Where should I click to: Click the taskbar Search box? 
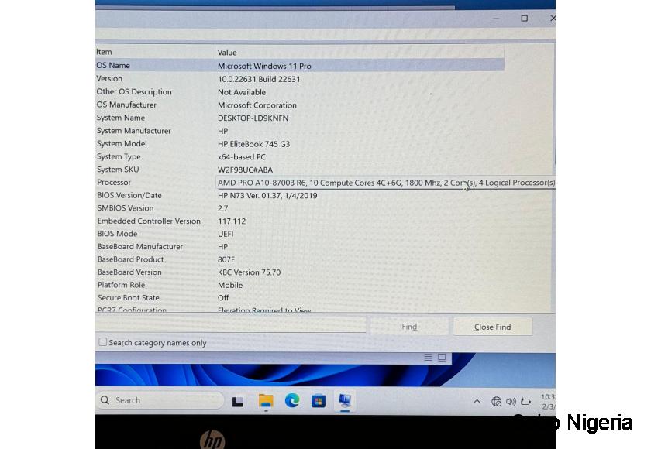160,400
